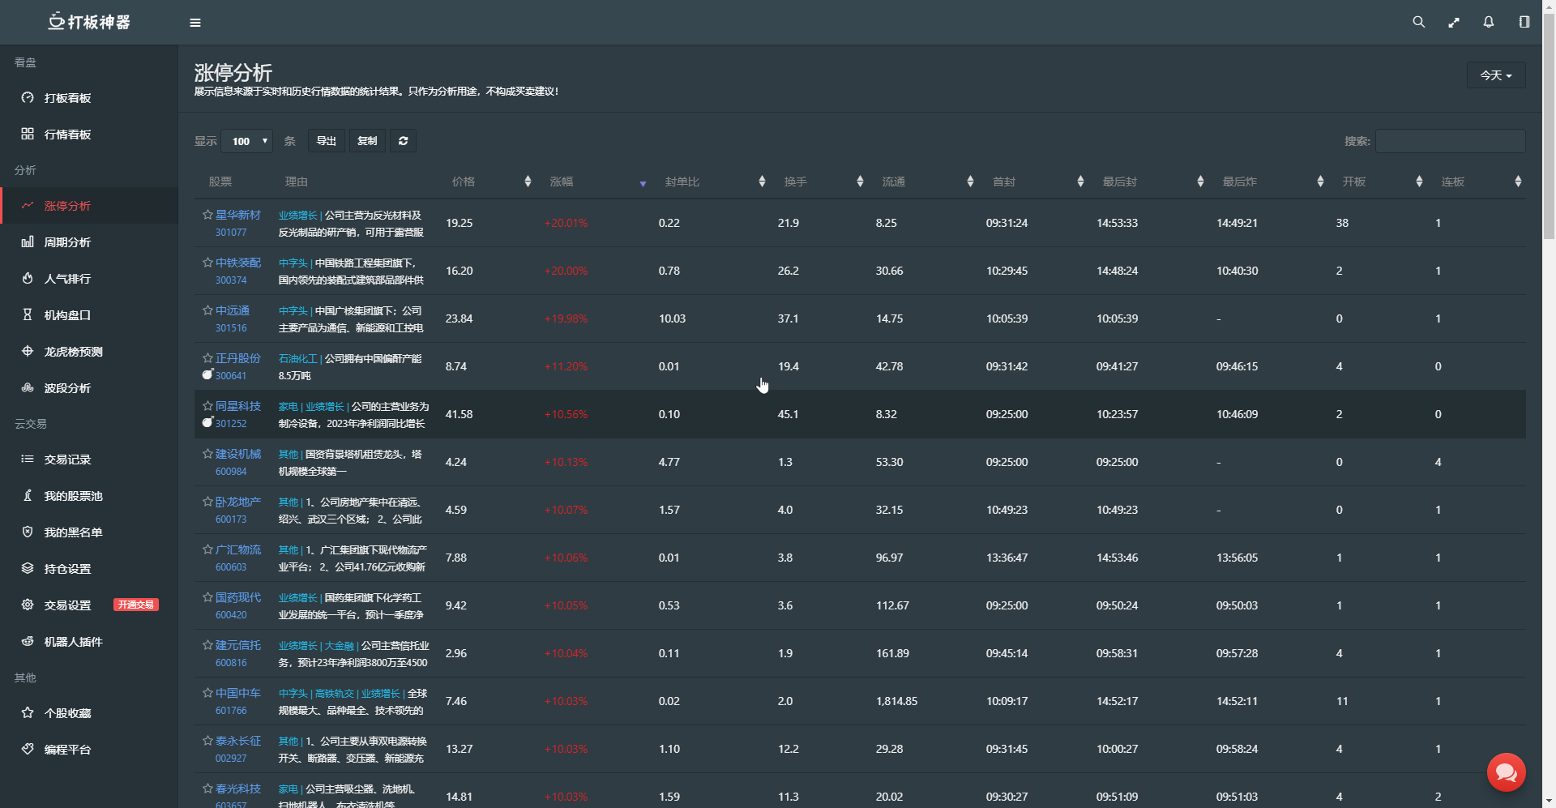Open 交易记录 in sidebar
The image size is (1556, 808).
coord(89,460)
